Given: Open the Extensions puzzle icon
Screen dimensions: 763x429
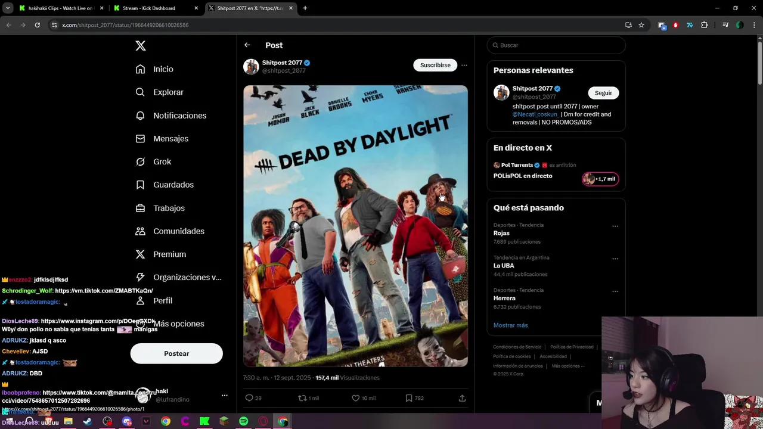Looking at the screenshot, I should [x=705, y=25].
